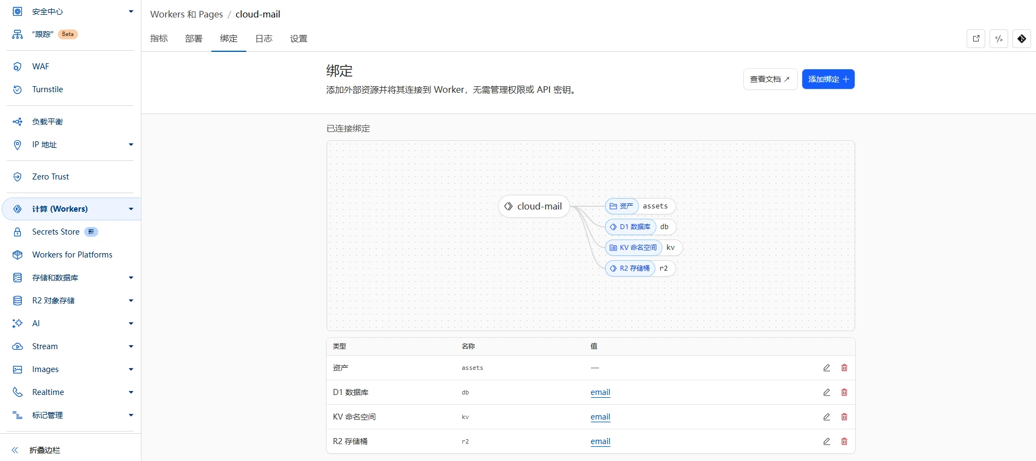Expand the IP 地址 sidebar dropdown
This screenshot has height=461, width=1036.
131,145
